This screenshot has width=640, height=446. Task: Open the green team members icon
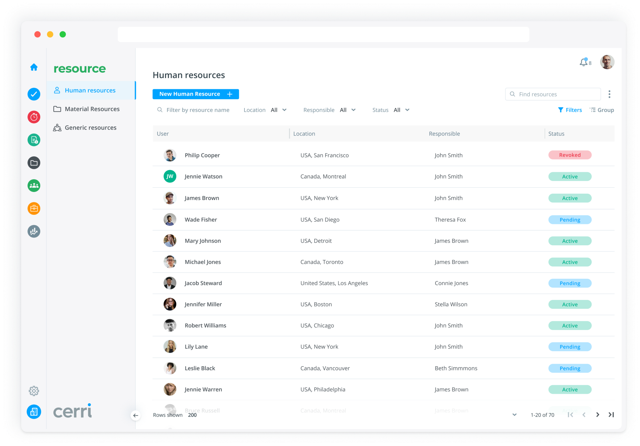coord(34,186)
